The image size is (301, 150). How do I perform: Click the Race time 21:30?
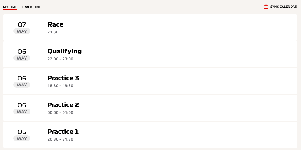coord(53,32)
